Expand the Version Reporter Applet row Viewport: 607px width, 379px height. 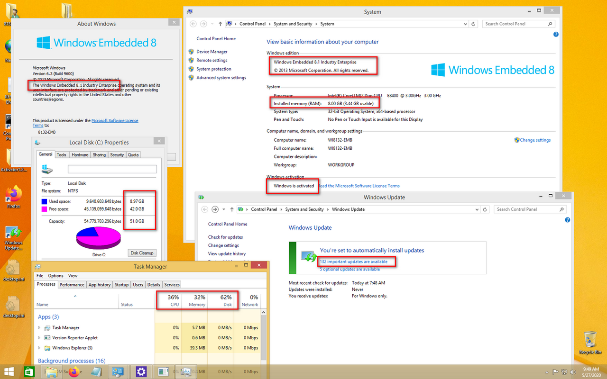(39, 338)
